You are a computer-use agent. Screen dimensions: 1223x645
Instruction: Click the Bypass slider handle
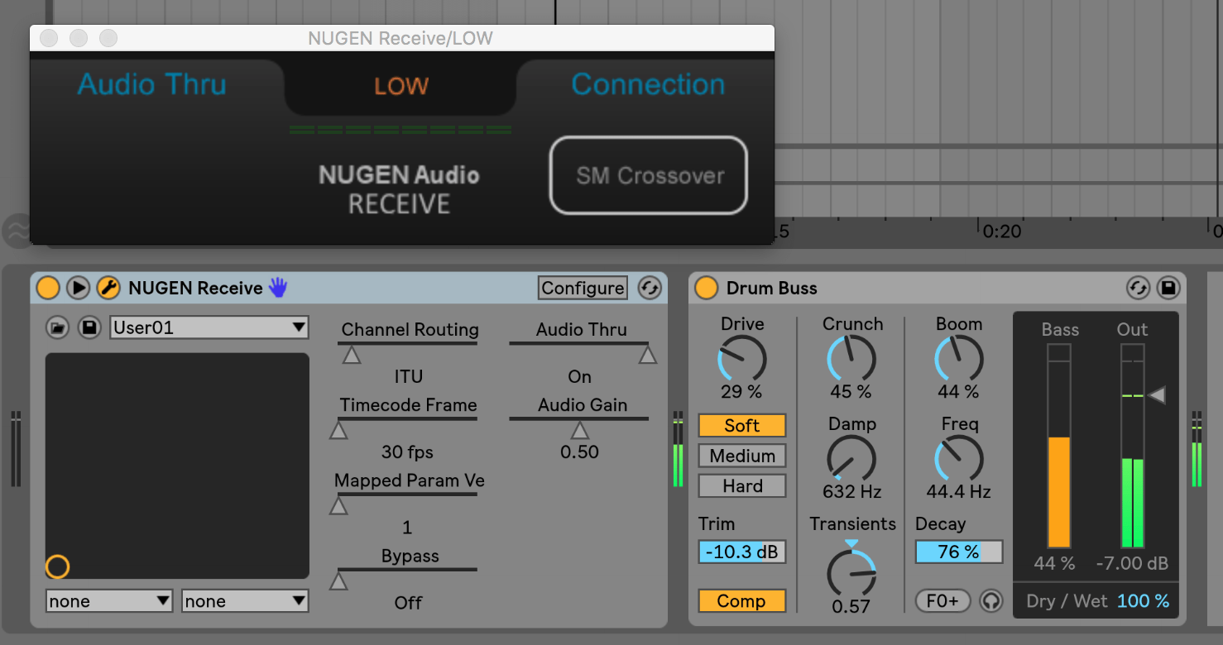[338, 580]
